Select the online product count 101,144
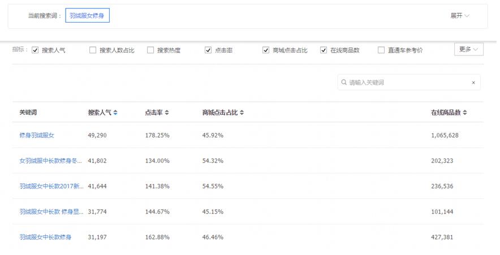Image resolution: width=500 pixels, height=255 pixels. coord(442,211)
